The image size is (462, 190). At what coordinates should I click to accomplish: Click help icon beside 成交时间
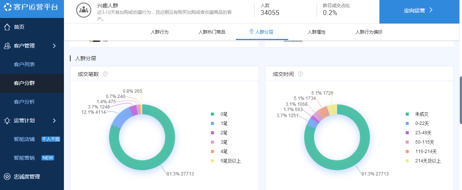pyautogui.click(x=301, y=74)
